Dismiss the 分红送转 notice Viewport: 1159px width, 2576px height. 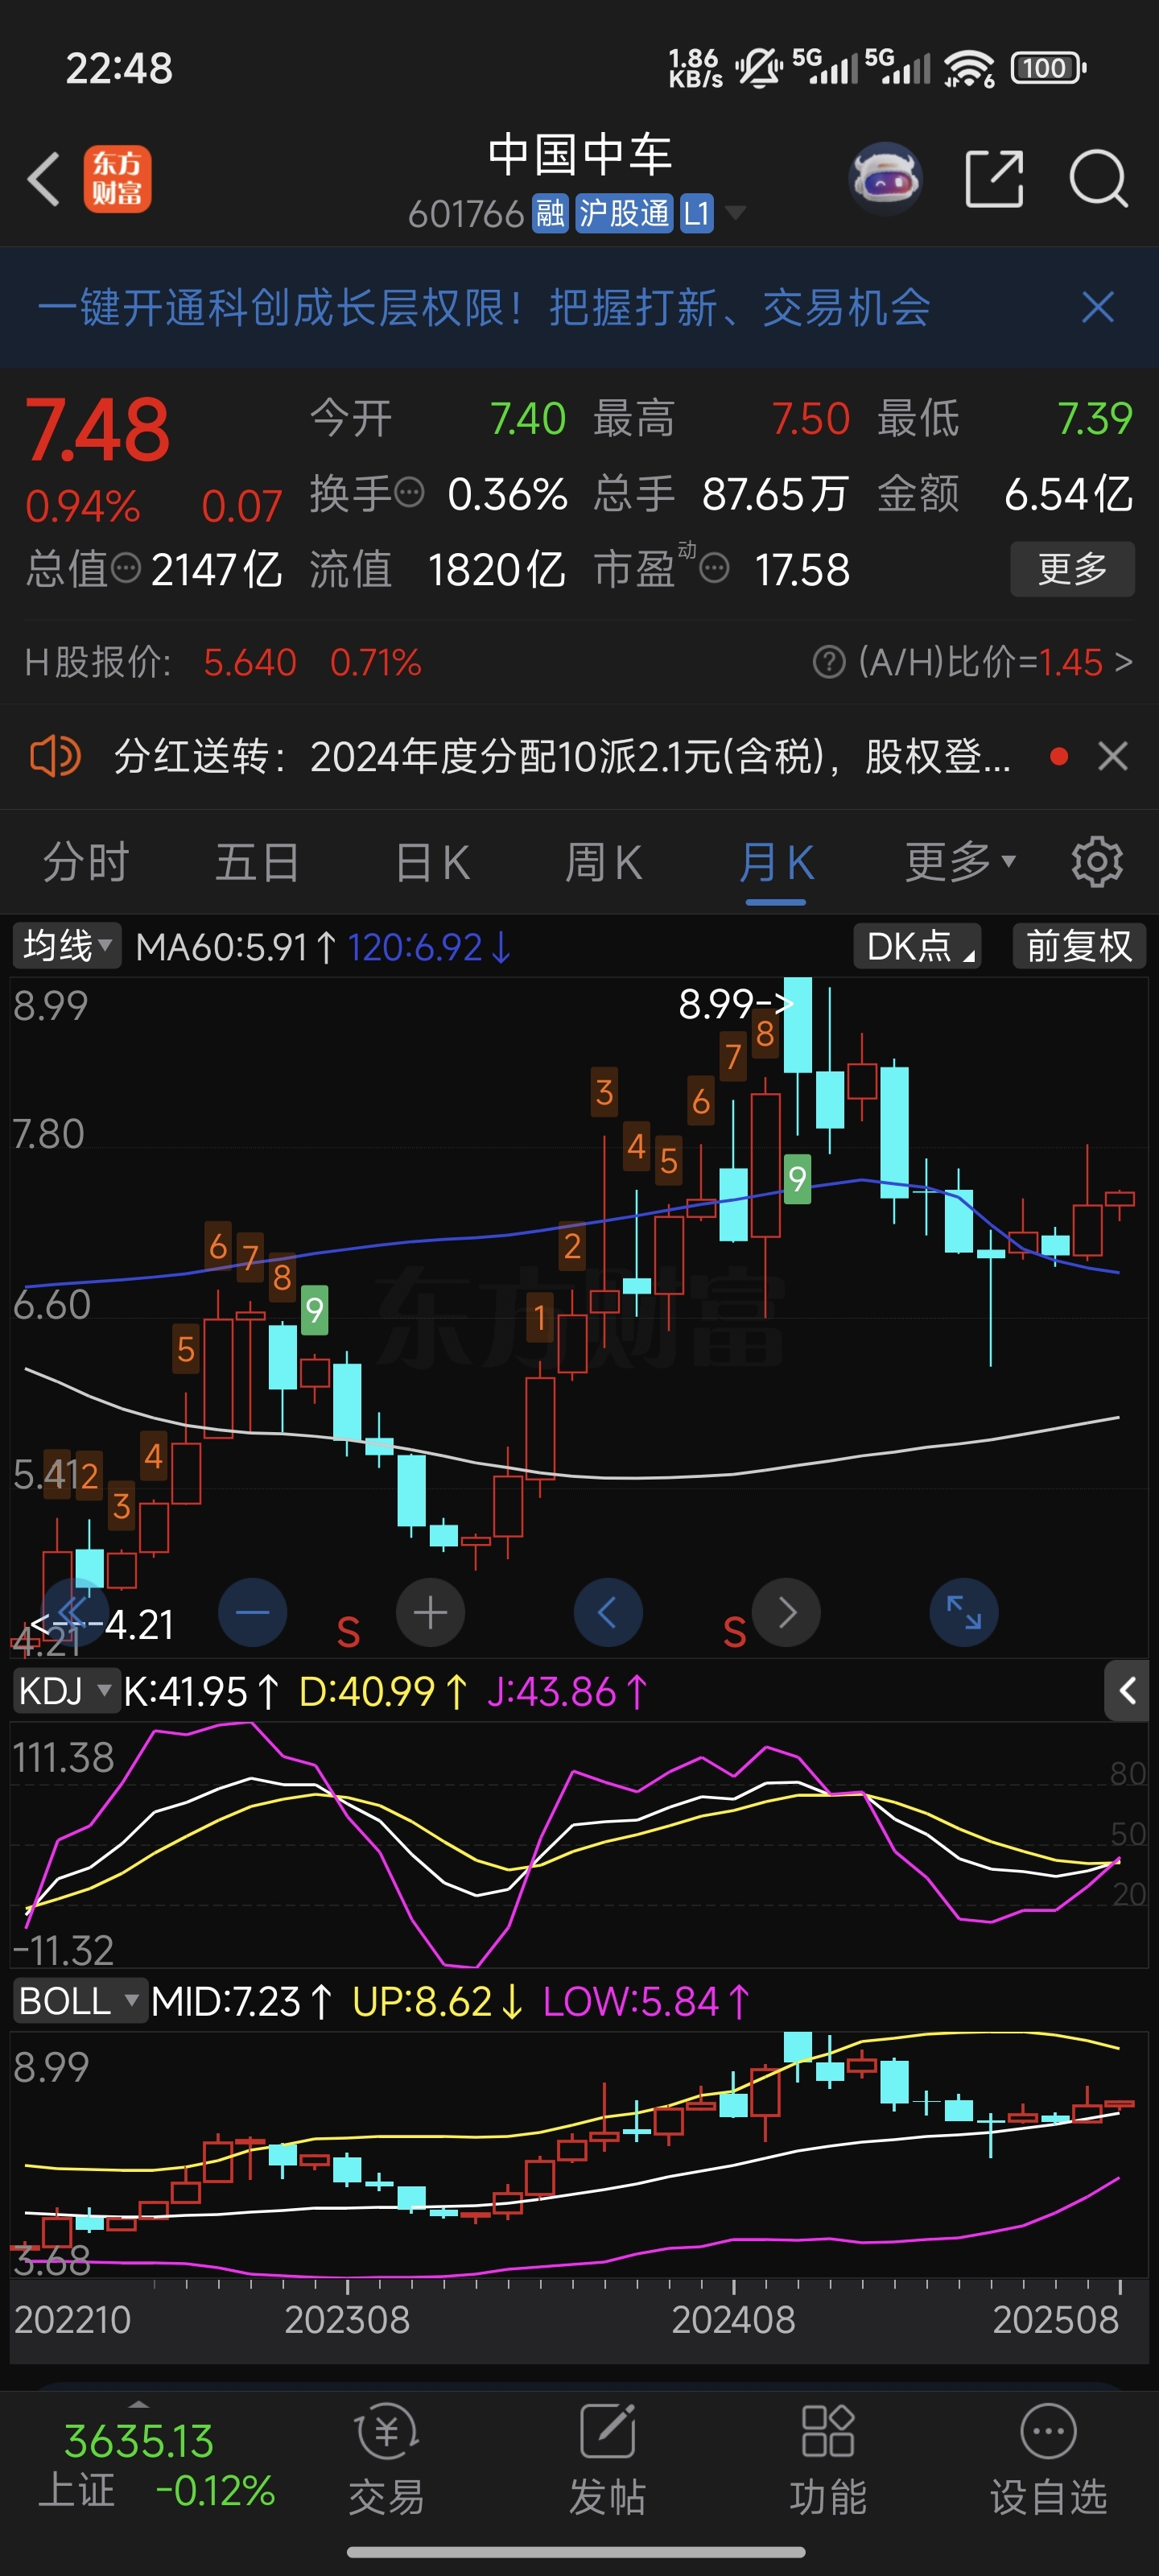[1112, 756]
